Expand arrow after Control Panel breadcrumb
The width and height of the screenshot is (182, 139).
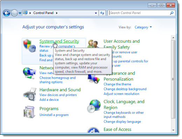(x=57, y=13)
